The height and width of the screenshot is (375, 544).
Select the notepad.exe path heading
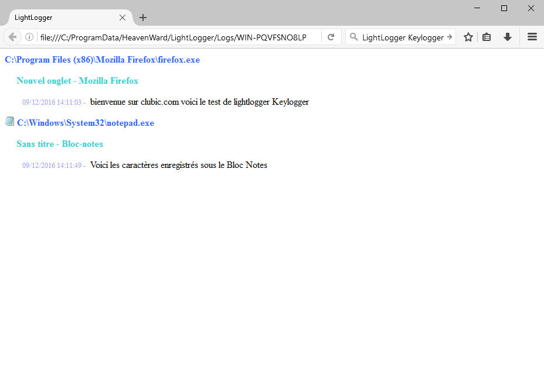point(85,123)
